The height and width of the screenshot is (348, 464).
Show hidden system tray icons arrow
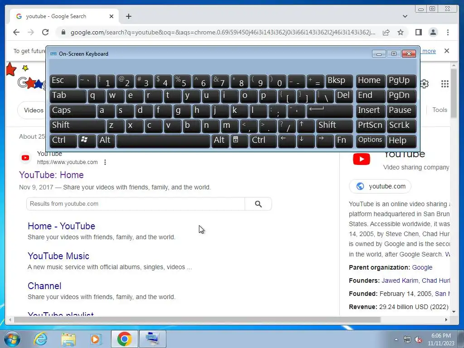396,339
